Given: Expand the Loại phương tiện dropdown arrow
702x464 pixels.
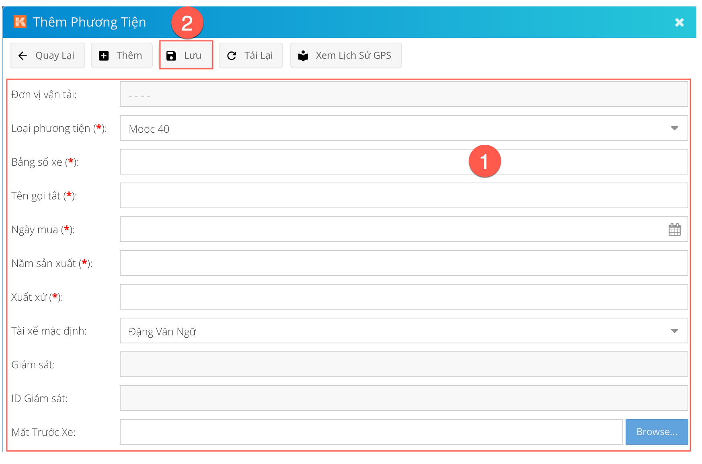Looking at the screenshot, I should [x=674, y=128].
